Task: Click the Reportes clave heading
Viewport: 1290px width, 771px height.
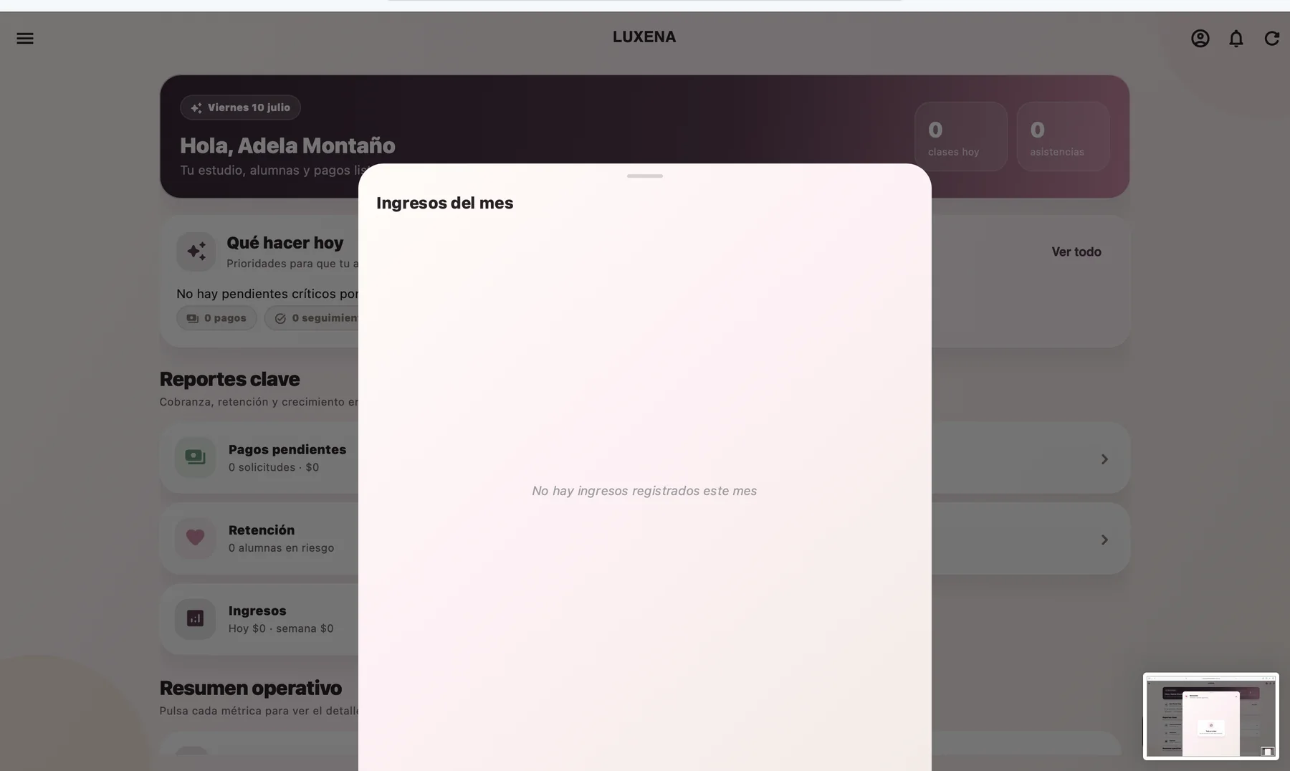Action: tap(229, 379)
